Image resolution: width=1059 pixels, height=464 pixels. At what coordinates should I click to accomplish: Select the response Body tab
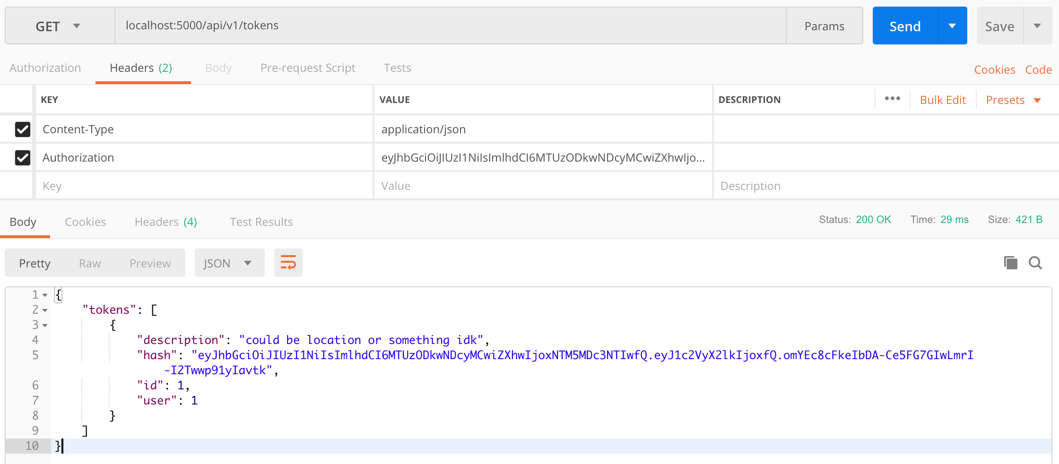pyautogui.click(x=23, y=222)
